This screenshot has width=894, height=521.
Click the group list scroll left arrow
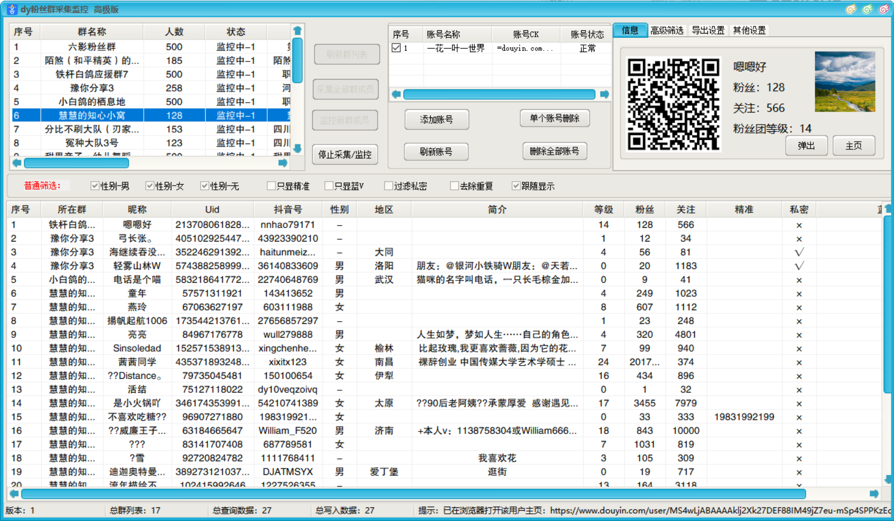(x=16, y=163)
